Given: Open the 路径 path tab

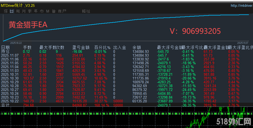Looking at the screenshot, I should [86, 11].
